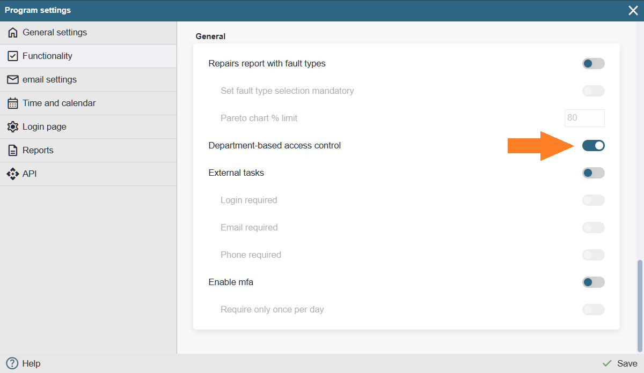
Task: Toggle the Enable mfa switch
Action: (x=593, y=282)
